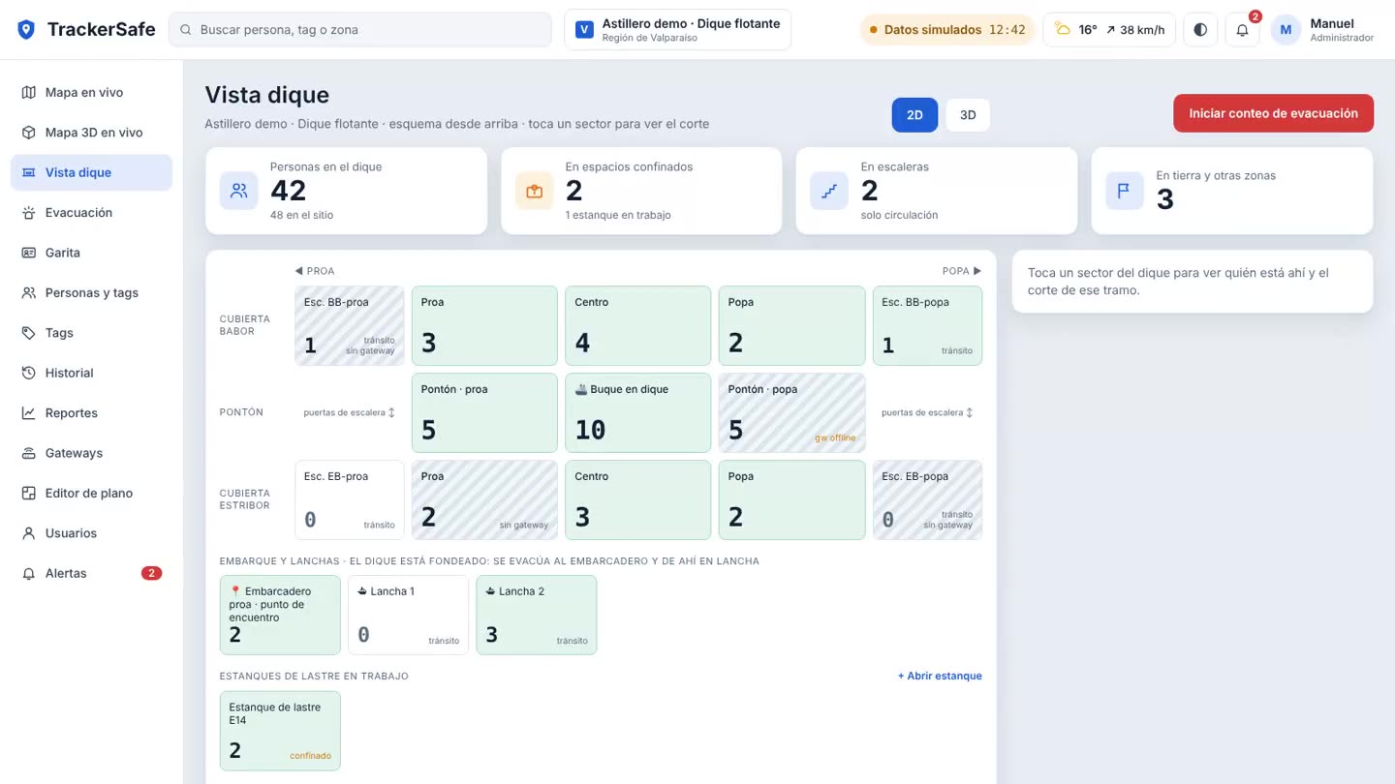Screen dimensions: 1395x784
Task: Toggle dark mode with contrast icon
Action: (x=1200, y=30)
